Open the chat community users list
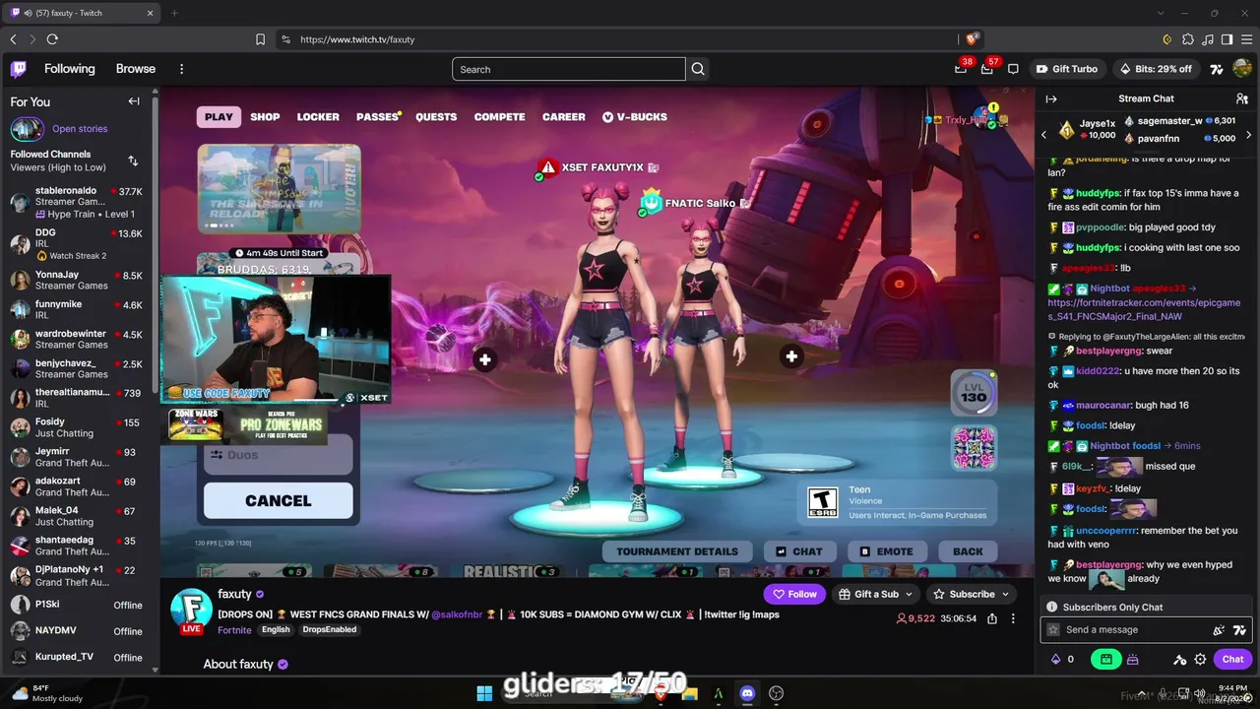Viewport: 1260px width, 709px height. point(1242,98)
